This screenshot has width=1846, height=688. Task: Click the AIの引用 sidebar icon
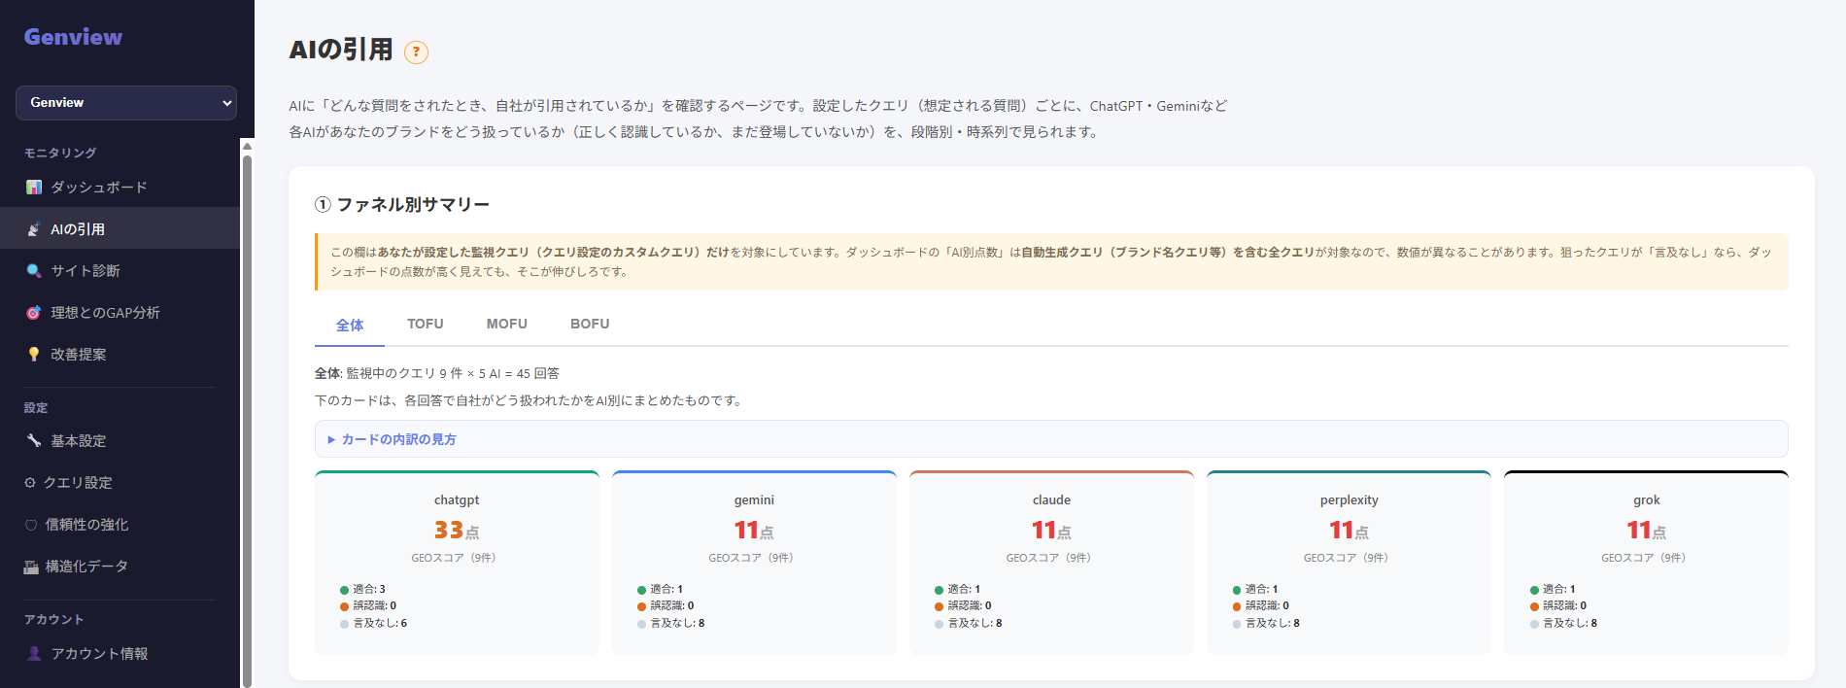pyautogui.click(x=34, y=229)
